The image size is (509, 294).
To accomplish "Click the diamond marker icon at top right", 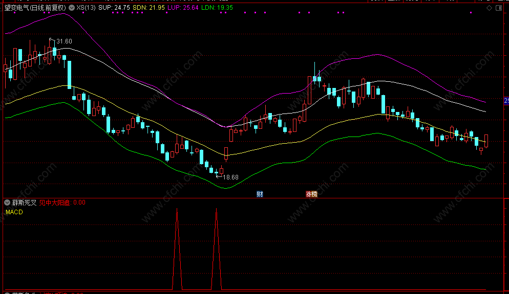I will (489, 8).
